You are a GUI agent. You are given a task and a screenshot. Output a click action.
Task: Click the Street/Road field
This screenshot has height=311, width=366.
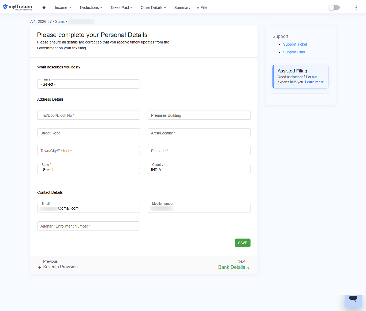pyautogui.click(x=88, y=133)
